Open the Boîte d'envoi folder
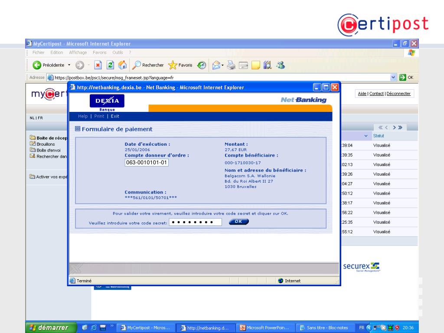Screen dimensions: 444x333 pos(45,150)
